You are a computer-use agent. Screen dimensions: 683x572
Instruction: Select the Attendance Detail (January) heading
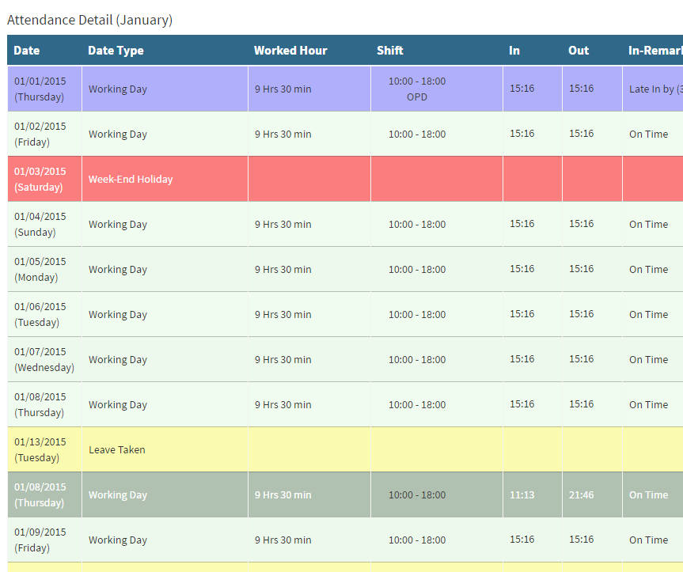click(x=89, y=20)
